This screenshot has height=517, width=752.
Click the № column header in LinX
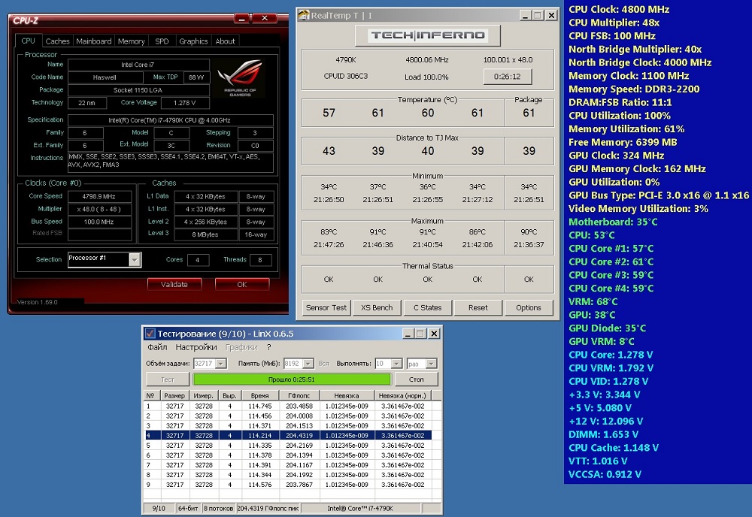tap(150, 395)
